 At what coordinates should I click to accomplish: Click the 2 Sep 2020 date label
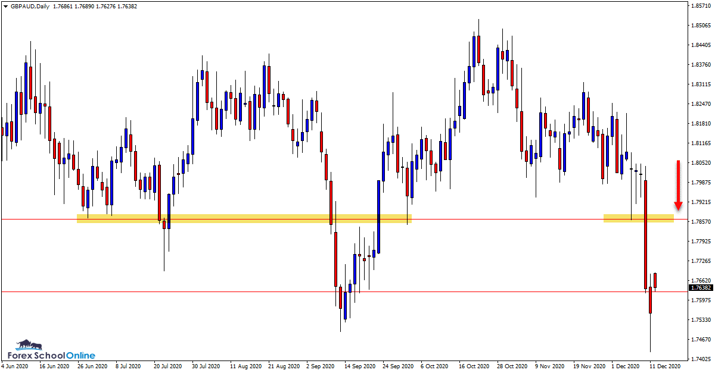[x=322, y=367]
